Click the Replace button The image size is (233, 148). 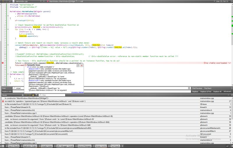(195, 91)
